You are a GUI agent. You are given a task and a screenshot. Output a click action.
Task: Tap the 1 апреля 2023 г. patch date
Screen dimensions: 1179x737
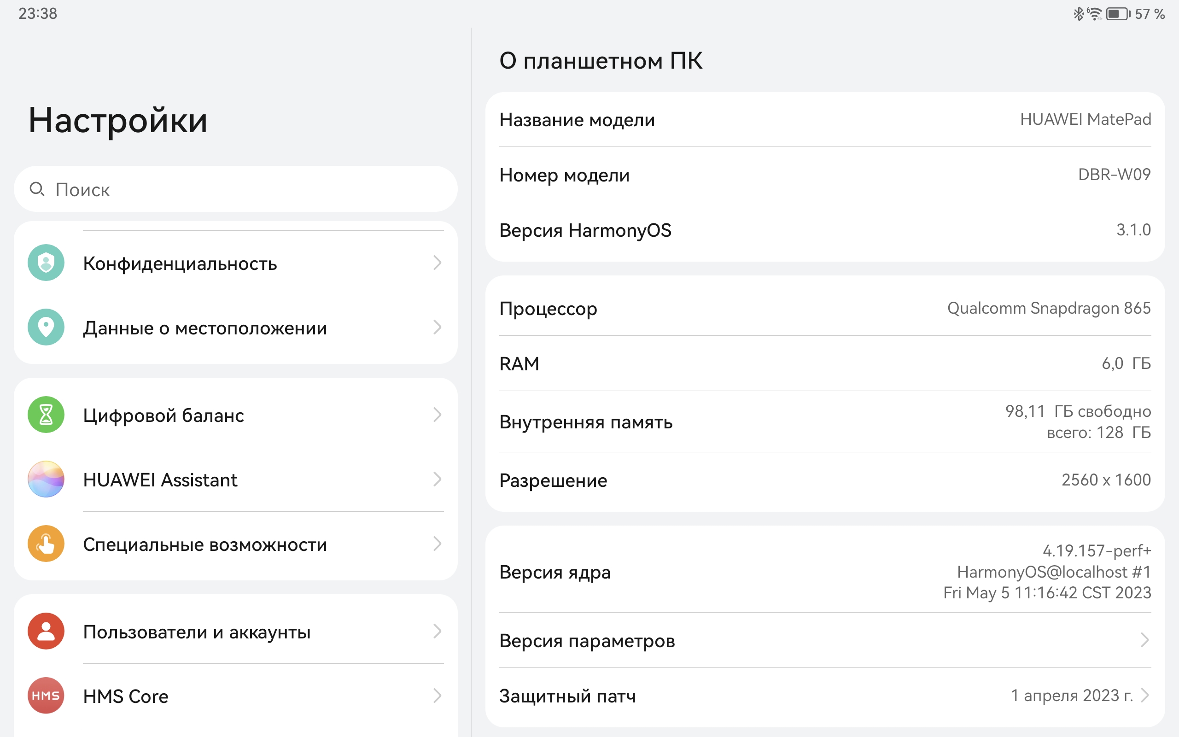1072,695
